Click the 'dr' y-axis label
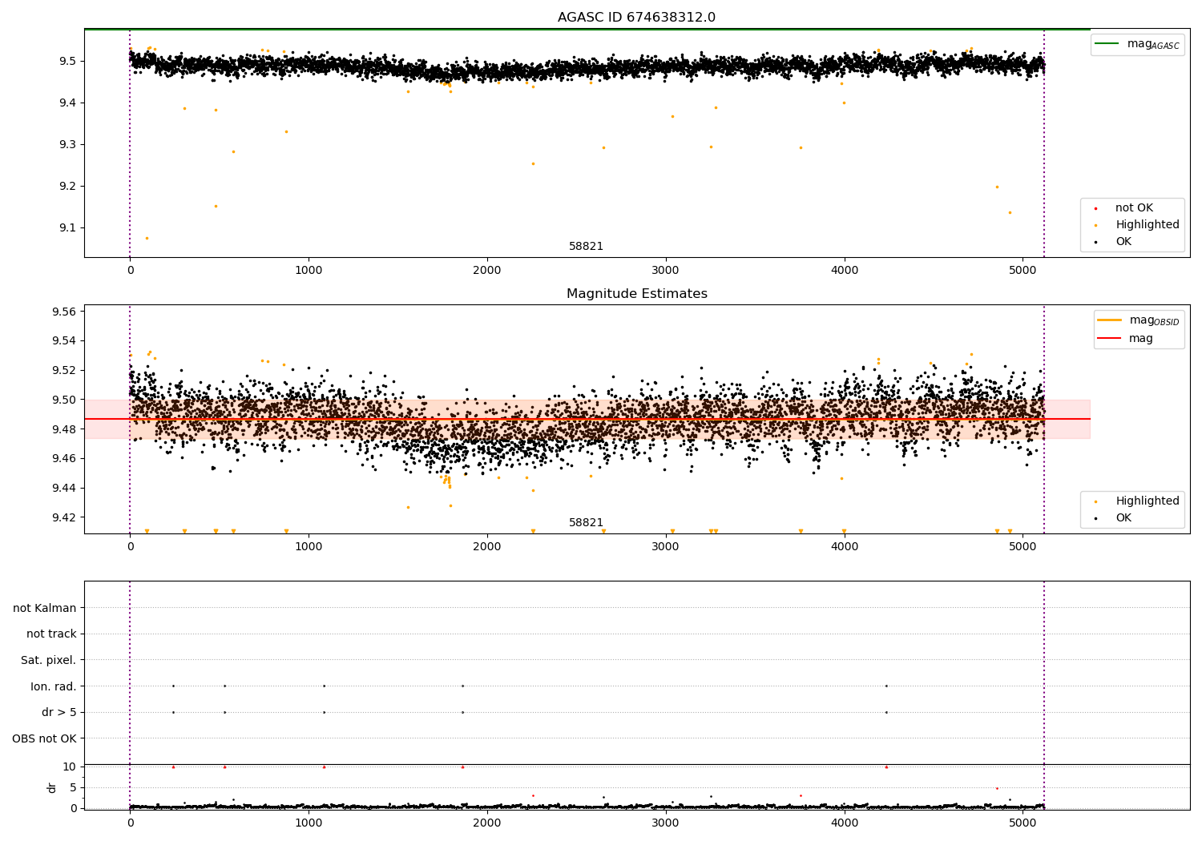The height and width of the screenshot is (841, 1202). click(x=52, y=787)
